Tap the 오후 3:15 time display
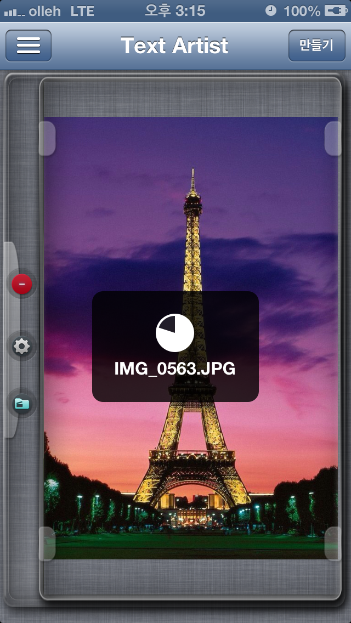351x623 pixels. click(x=175, y=11)
